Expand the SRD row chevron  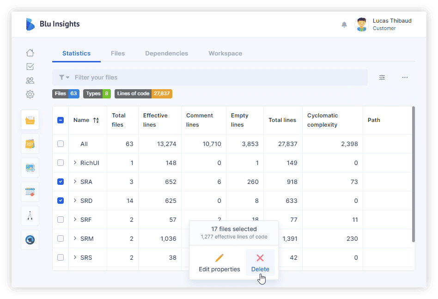tap(75, 201)
